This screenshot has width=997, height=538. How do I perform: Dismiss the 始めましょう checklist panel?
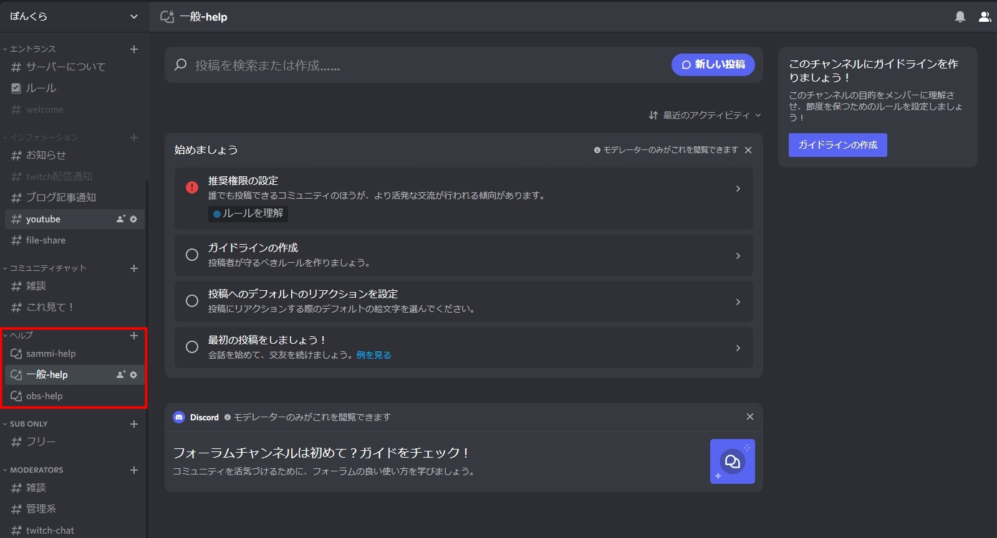click(x=748, y=150)
